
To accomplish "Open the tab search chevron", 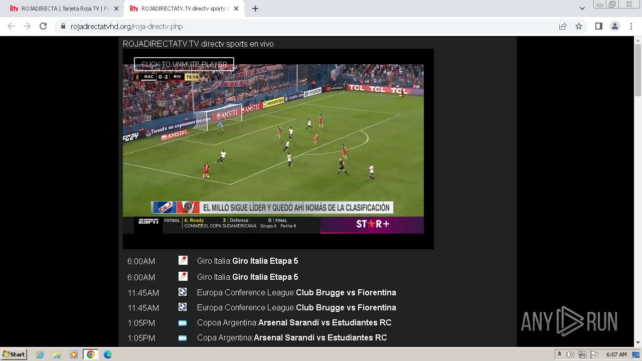I will pyautogui.click(x=582, y=9).
